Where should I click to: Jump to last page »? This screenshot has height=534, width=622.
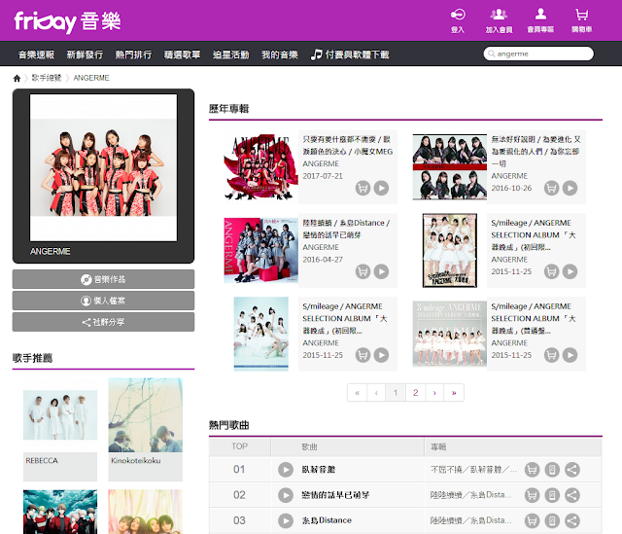[454, 393]
